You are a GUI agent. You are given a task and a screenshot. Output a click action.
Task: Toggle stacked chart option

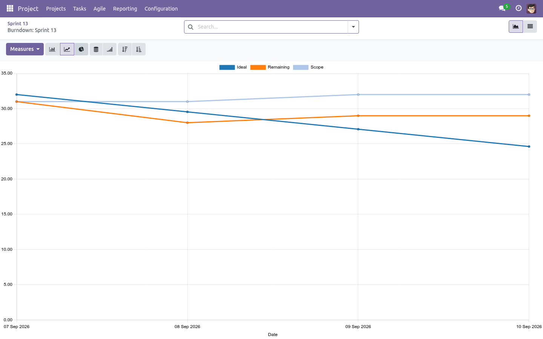(x=96, y=49)
